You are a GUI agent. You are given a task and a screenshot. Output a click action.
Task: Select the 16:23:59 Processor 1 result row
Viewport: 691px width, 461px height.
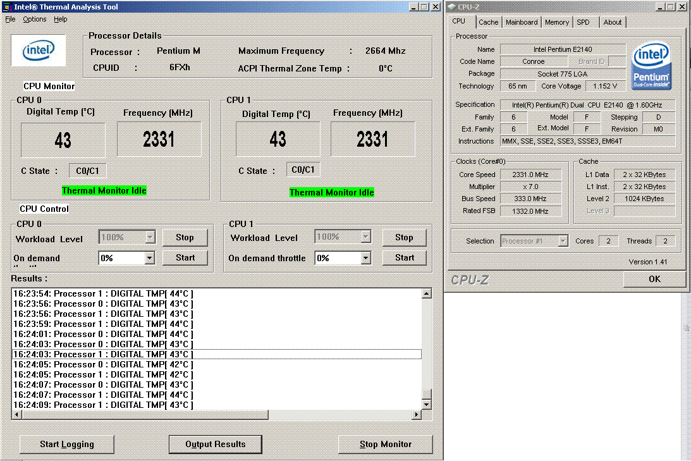216,324
